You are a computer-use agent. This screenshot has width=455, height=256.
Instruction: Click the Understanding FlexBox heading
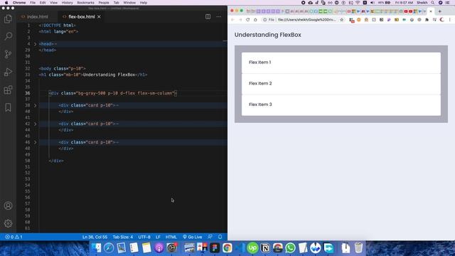click(268, 35)
